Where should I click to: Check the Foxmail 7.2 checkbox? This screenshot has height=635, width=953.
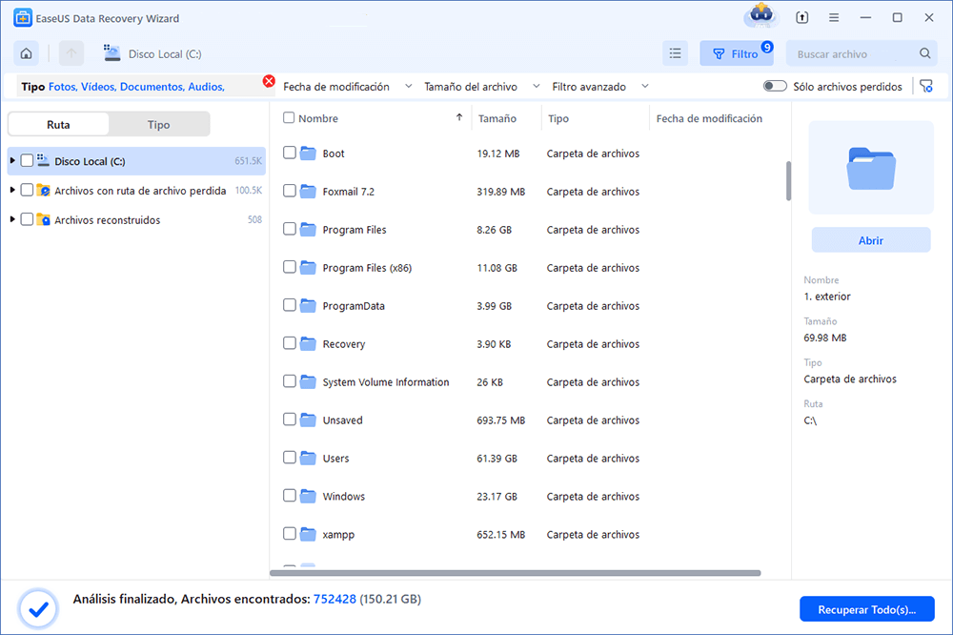290,191
